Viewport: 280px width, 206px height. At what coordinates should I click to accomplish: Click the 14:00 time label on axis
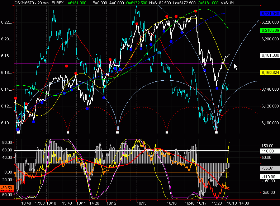point(244,203)
